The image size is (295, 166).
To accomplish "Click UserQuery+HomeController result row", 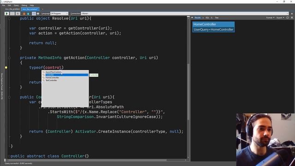I will (213, 30).
